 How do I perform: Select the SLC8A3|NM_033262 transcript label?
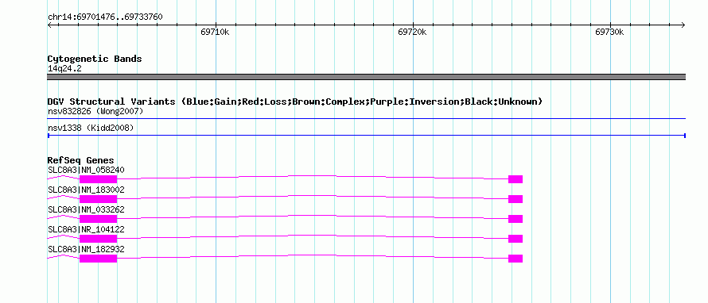click(x=86, y=210)
